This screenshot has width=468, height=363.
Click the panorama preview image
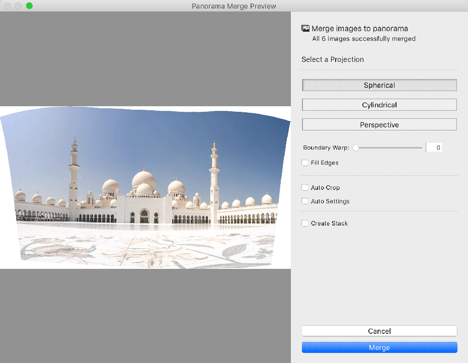pyautogui.click(x=146, y=186)
